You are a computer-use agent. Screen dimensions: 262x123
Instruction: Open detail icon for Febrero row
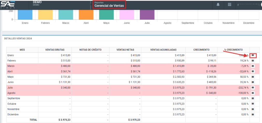253,61
